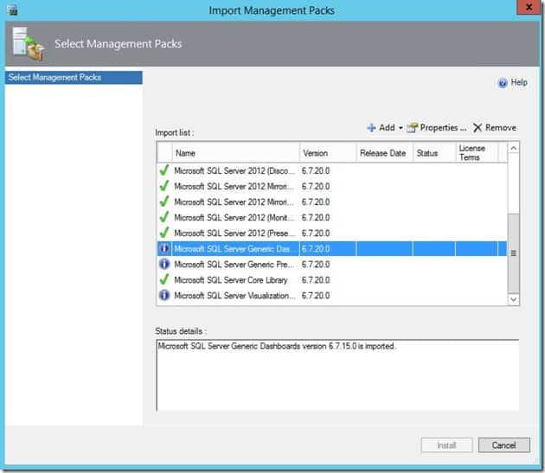The image size is (545, 473).
Task: Open the Properties button label
Action: pyautogui.click(x=443, y=128)
